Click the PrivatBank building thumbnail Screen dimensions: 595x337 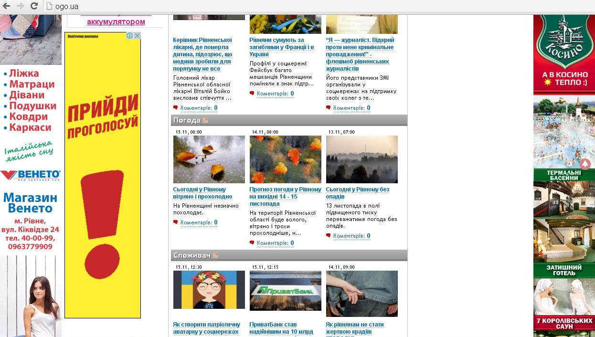pyautogui.click(x=285, y=291)
